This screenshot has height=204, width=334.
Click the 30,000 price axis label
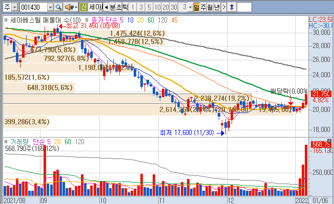tap(321, 32)
